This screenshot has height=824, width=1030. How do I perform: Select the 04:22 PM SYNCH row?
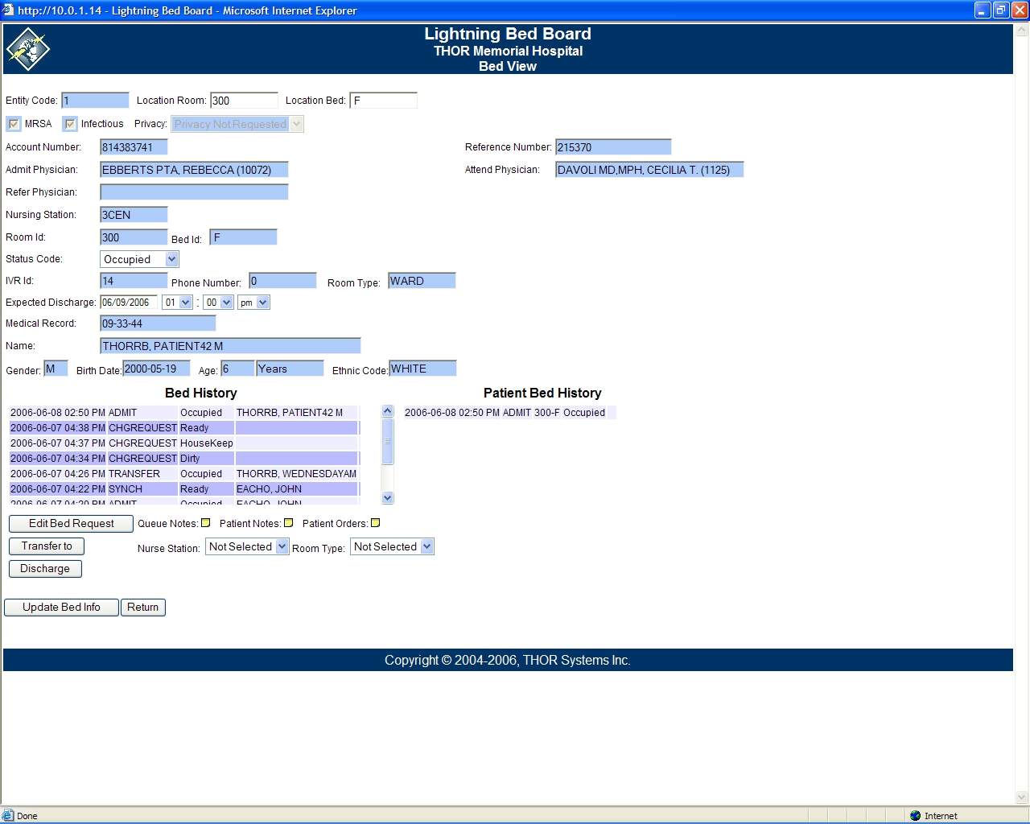tap(183, 489)
